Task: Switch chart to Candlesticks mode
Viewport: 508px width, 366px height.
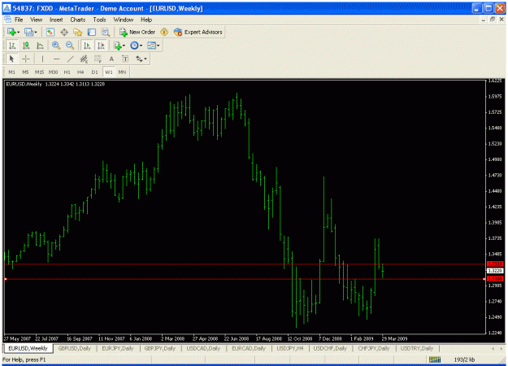Action: (x=26, y=46)
